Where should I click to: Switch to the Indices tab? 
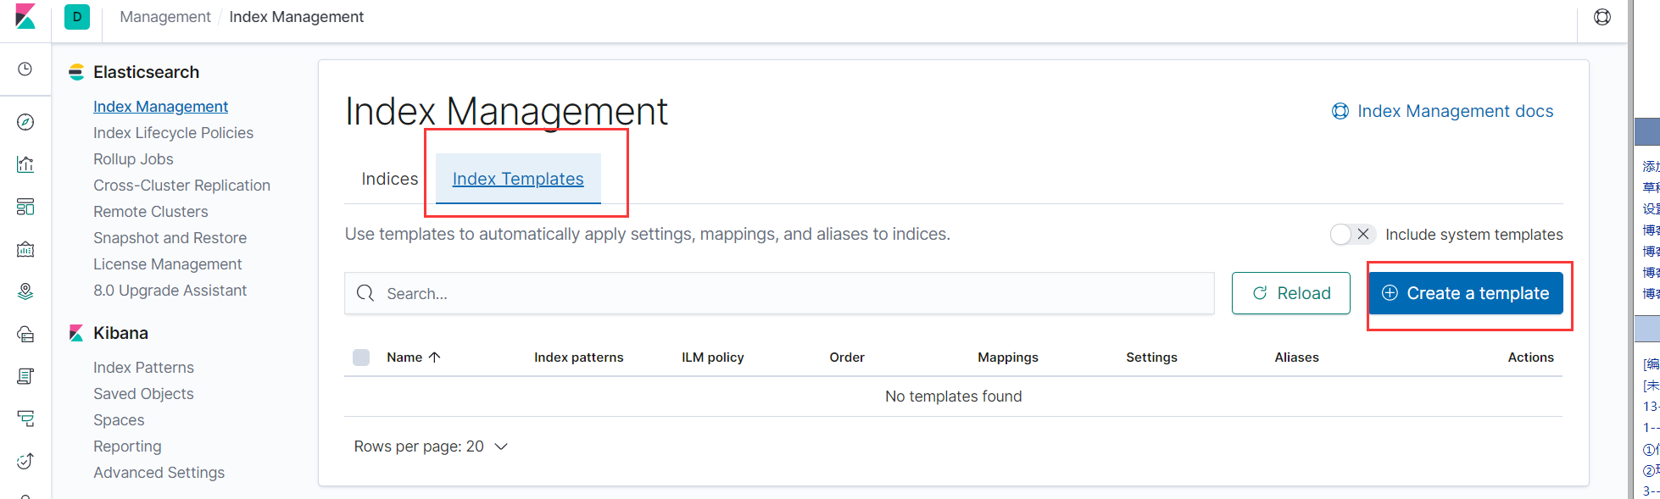pos(390,179)
